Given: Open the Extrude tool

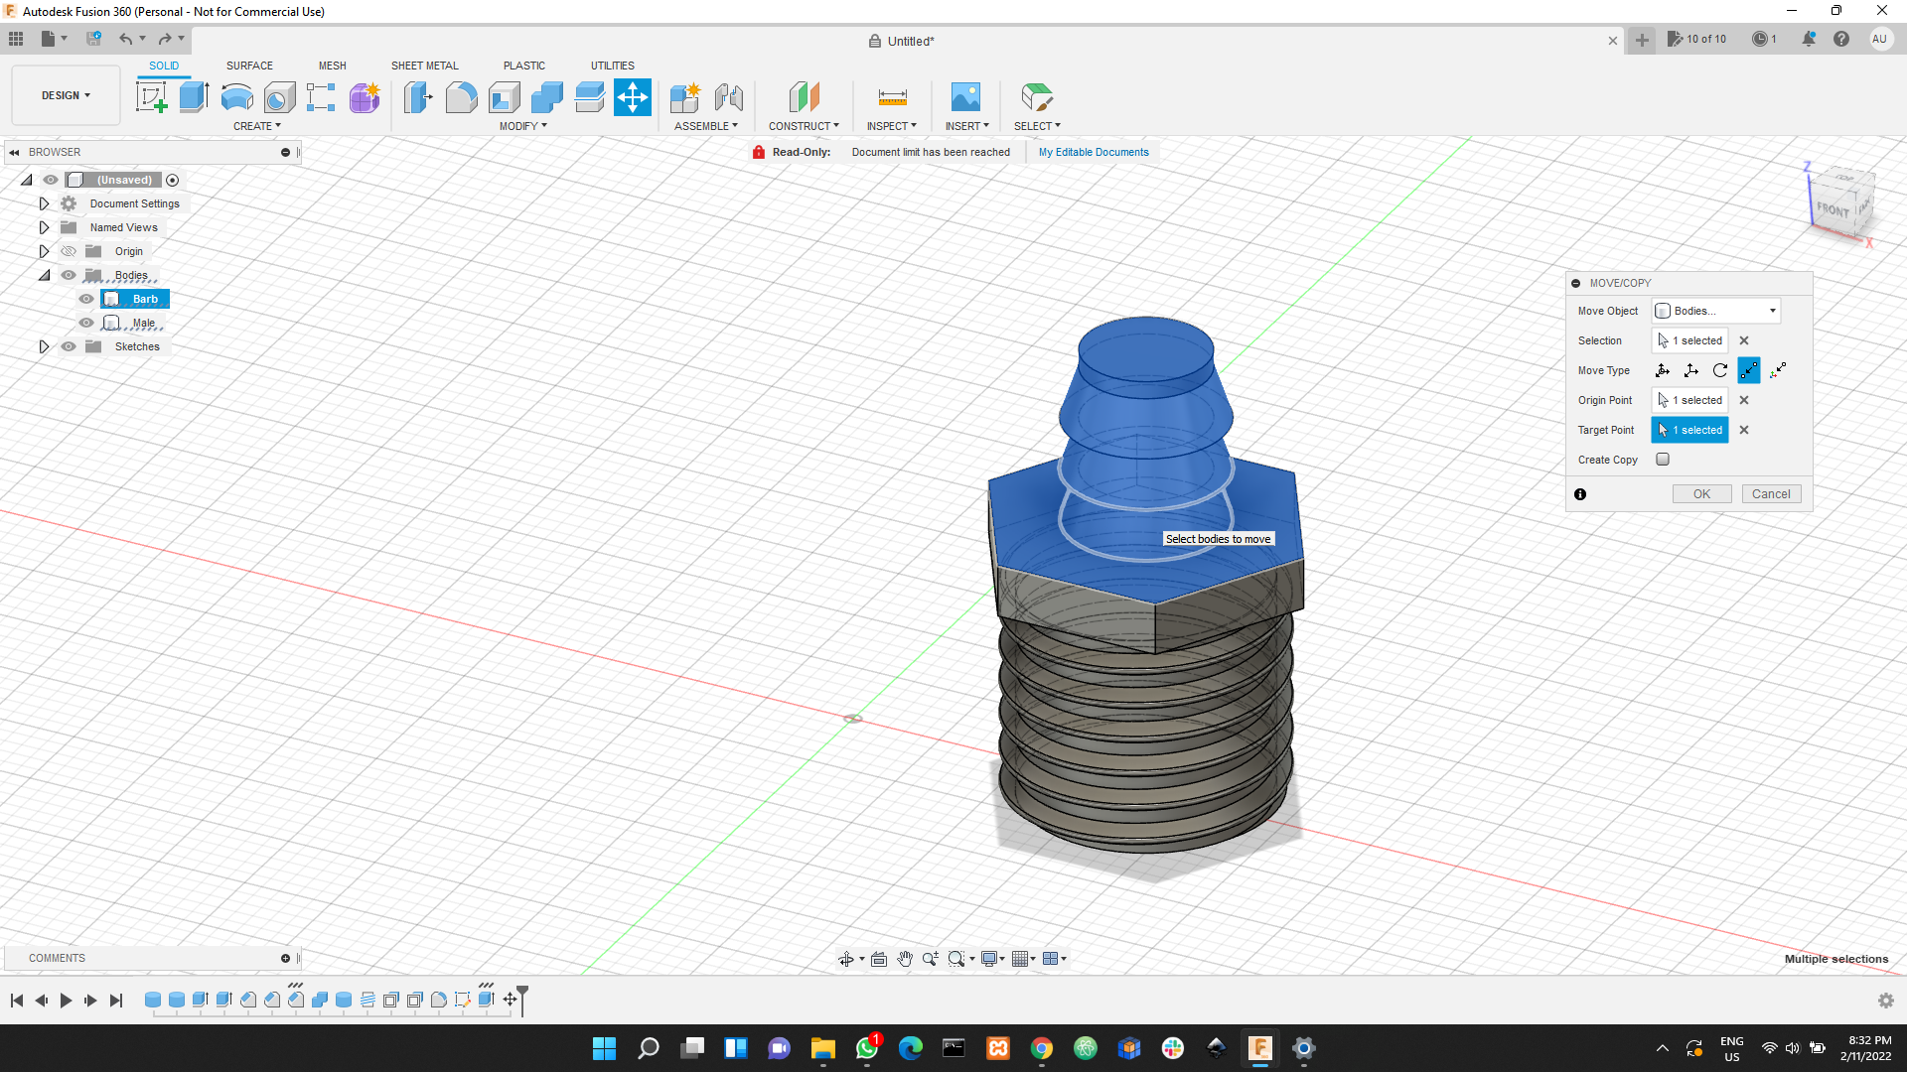Looking at the screenshot, I should [193, 97].
